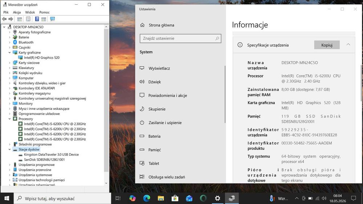Expand the Karty sieciowe node chevron
The height and width of the screenshot is (204, 363).
[x=9, y=63]
